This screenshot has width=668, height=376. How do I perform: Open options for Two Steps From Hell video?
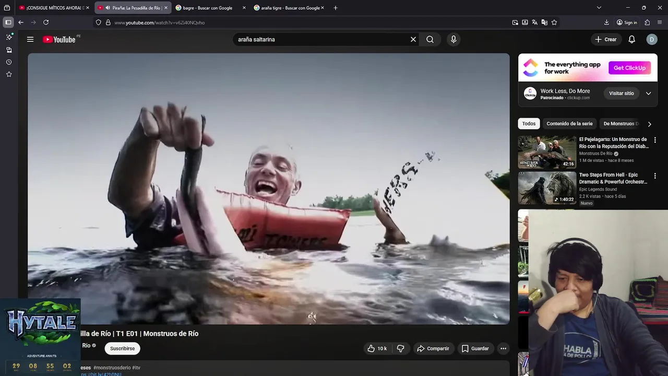(x=655, y=176)
